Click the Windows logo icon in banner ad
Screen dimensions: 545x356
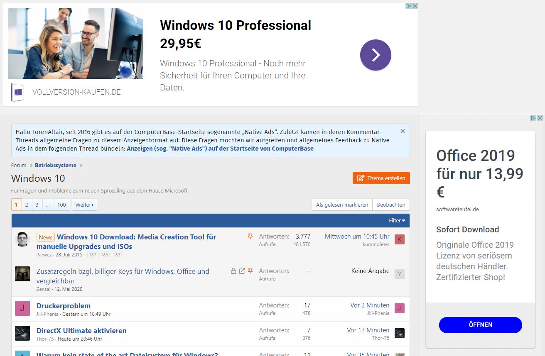[x=17, y=92]
